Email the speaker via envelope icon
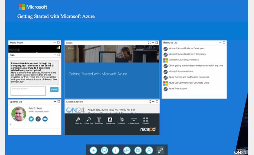Screen dimensions: 254x155 click(x=45, y=119)
